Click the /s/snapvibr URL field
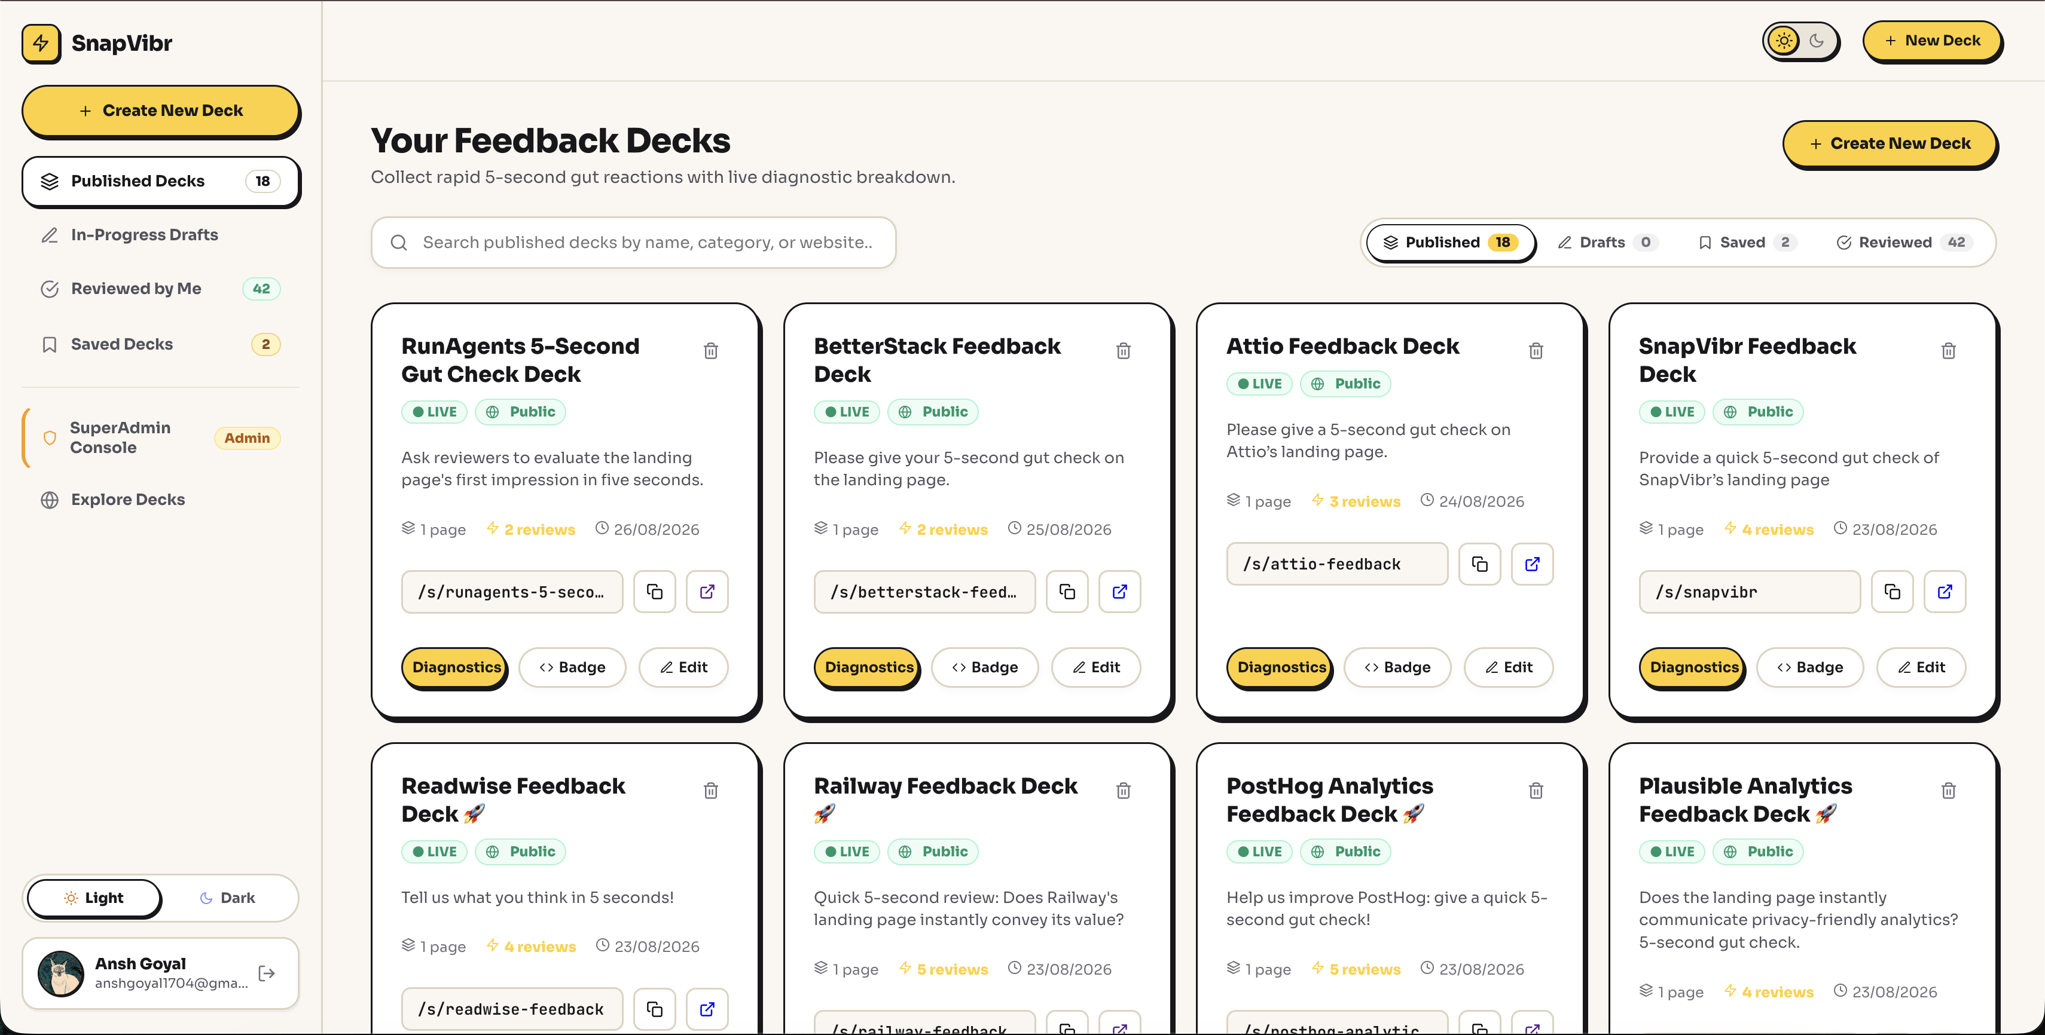This screenshot has height=1035, width=2045. 1750,592
